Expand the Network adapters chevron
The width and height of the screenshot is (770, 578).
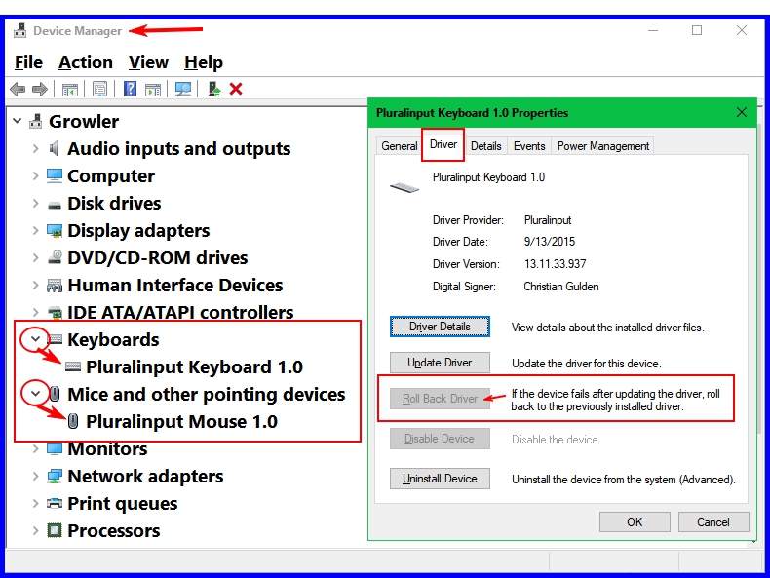(x=35, y=476)
